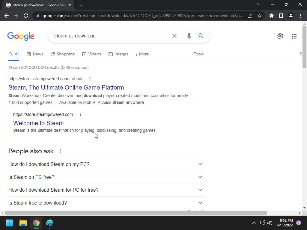Show hidden system tray icons
The height and width of the screenshot is (230, 307).
point(254,223)
